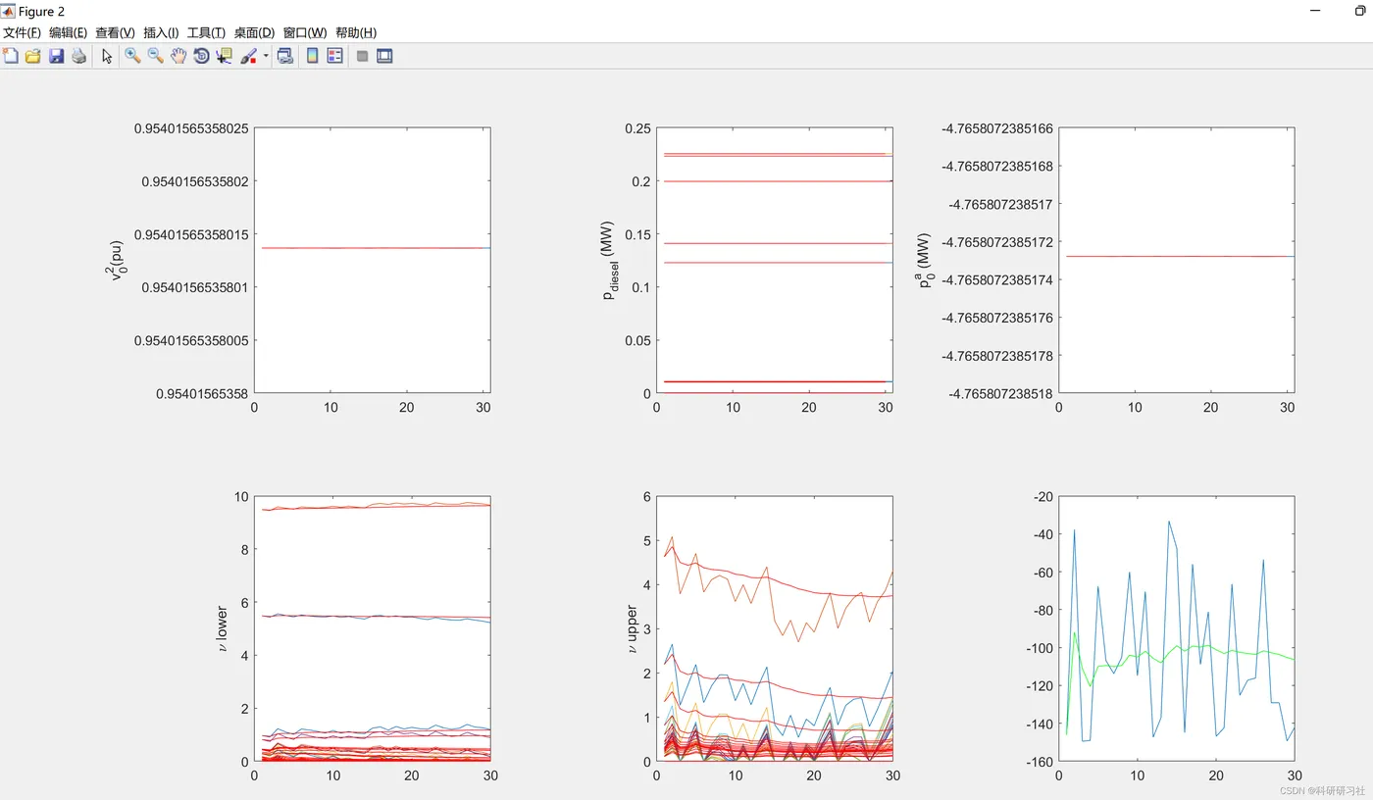Click the Hide Plot Tools icon
This screenshot has height=800, width=1373.
click(362, 56)
